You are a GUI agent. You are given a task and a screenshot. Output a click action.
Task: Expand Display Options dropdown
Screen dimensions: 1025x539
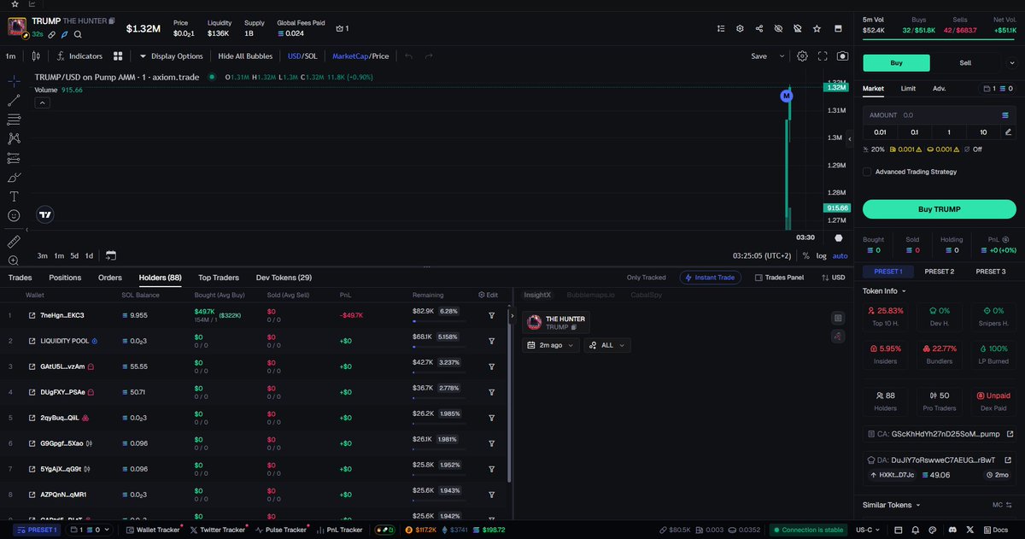coord(171,56)
